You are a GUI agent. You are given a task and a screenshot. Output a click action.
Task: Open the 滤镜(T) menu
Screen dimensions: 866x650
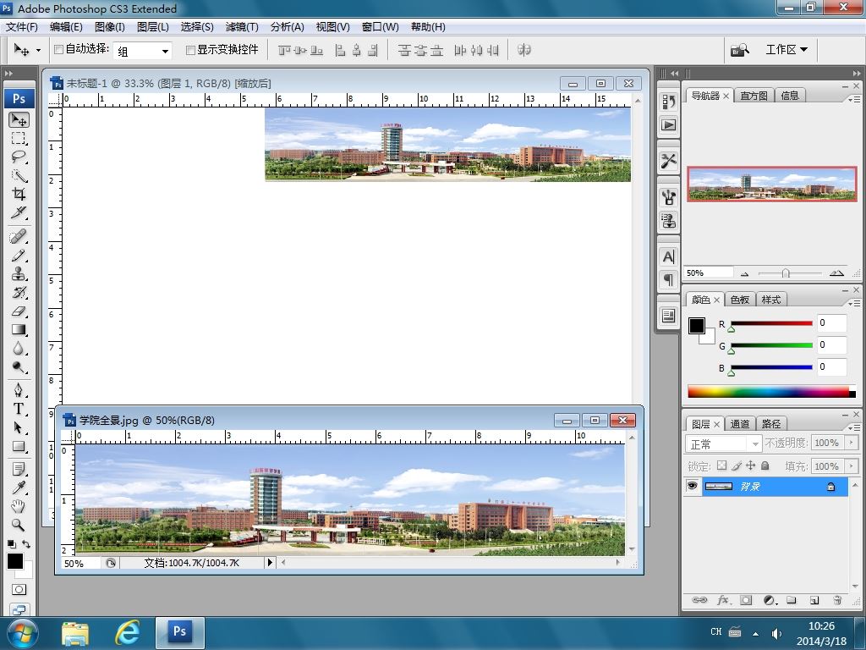tap(242, 27)
